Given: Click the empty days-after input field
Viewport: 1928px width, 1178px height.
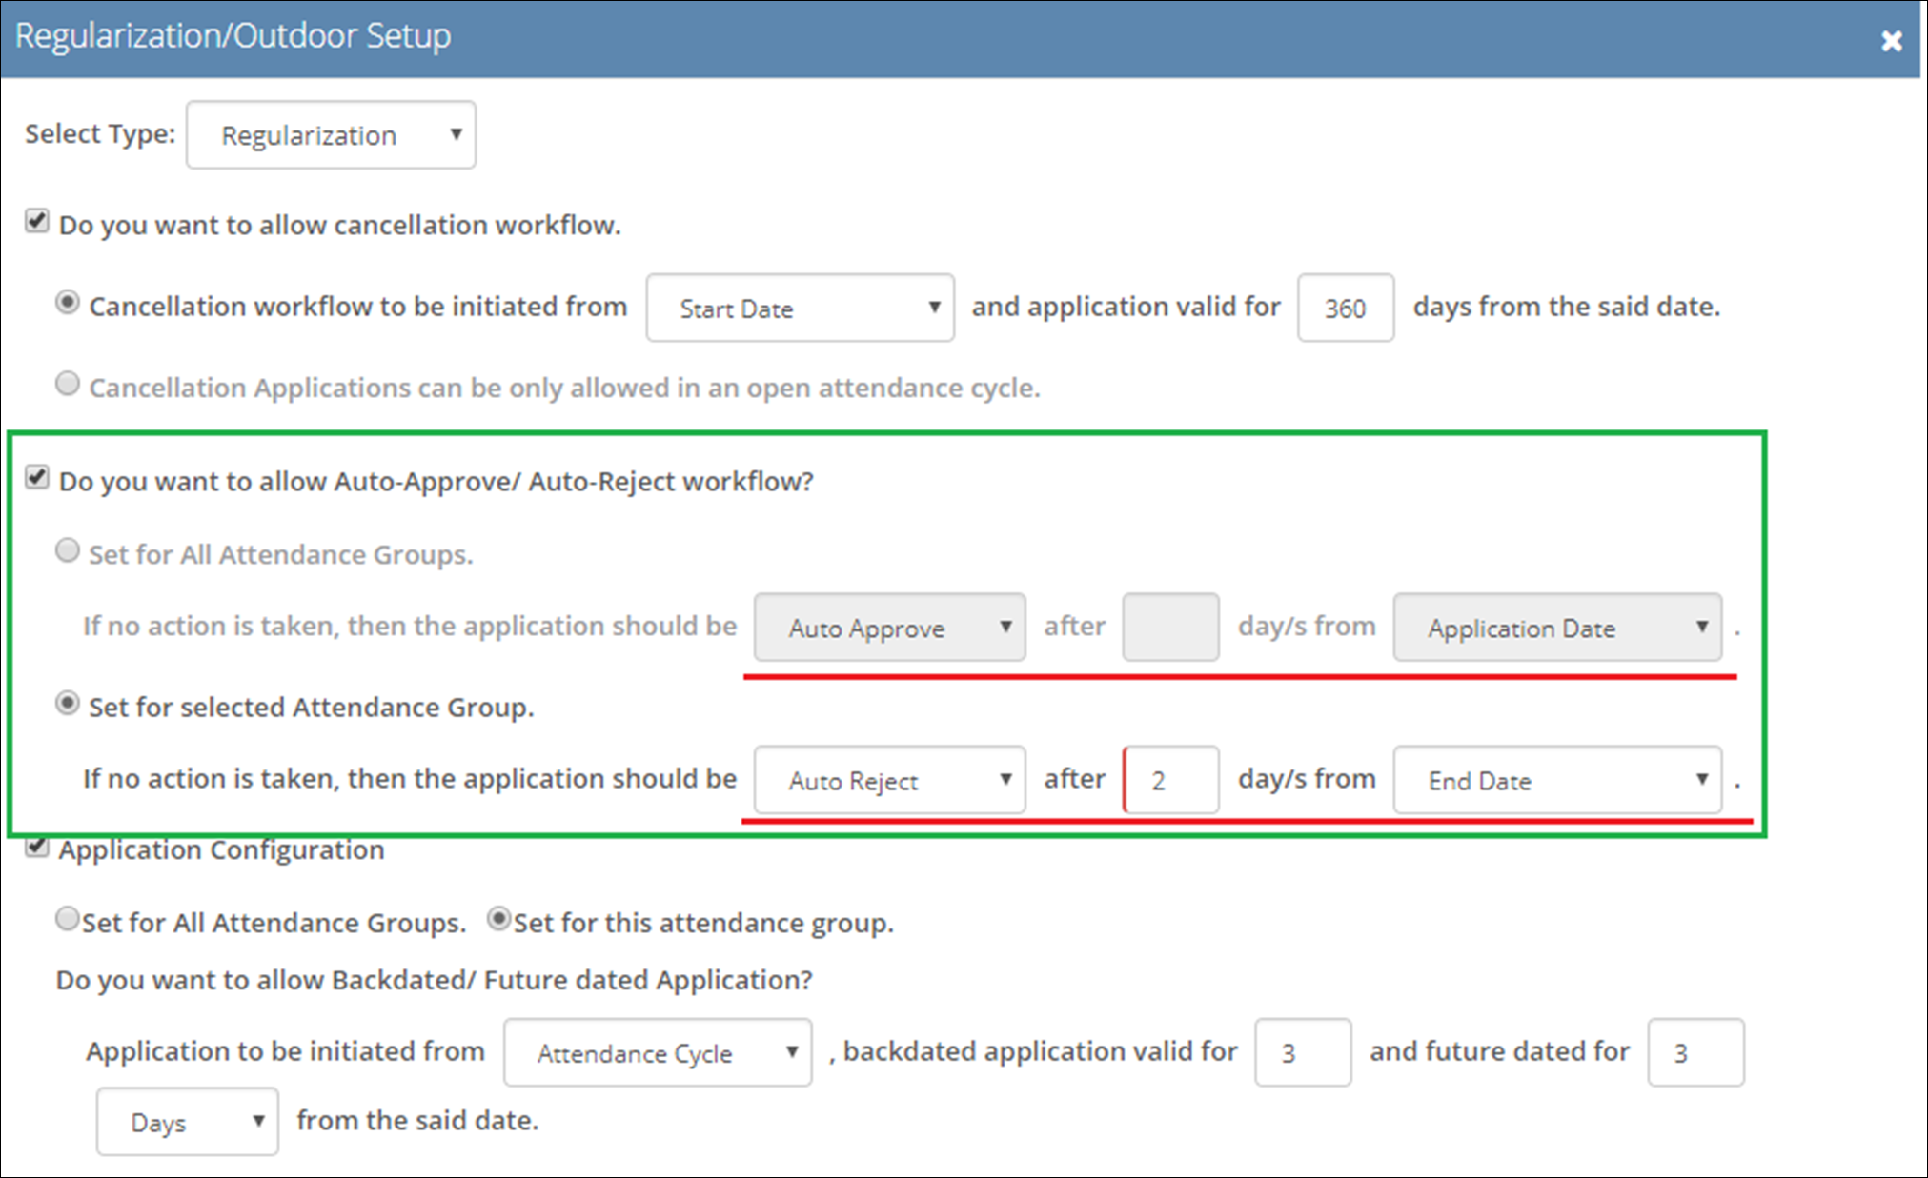Looking at the screenshot, I should point(1170,629).
